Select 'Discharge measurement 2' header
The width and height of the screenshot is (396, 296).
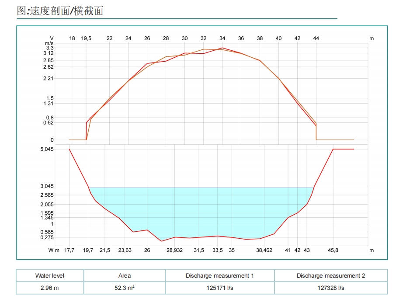(331, 275)
